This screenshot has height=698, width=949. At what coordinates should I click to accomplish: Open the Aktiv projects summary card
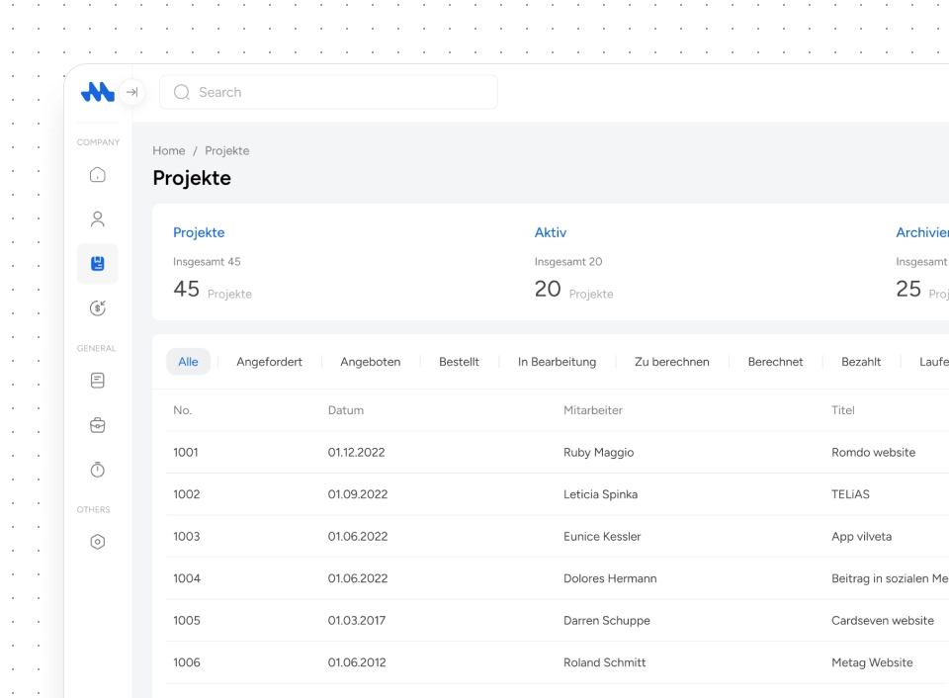[551, 262]
